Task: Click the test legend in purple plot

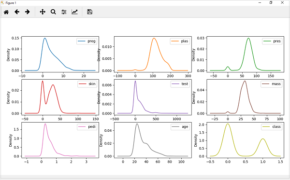Action: tap(180, 84)
